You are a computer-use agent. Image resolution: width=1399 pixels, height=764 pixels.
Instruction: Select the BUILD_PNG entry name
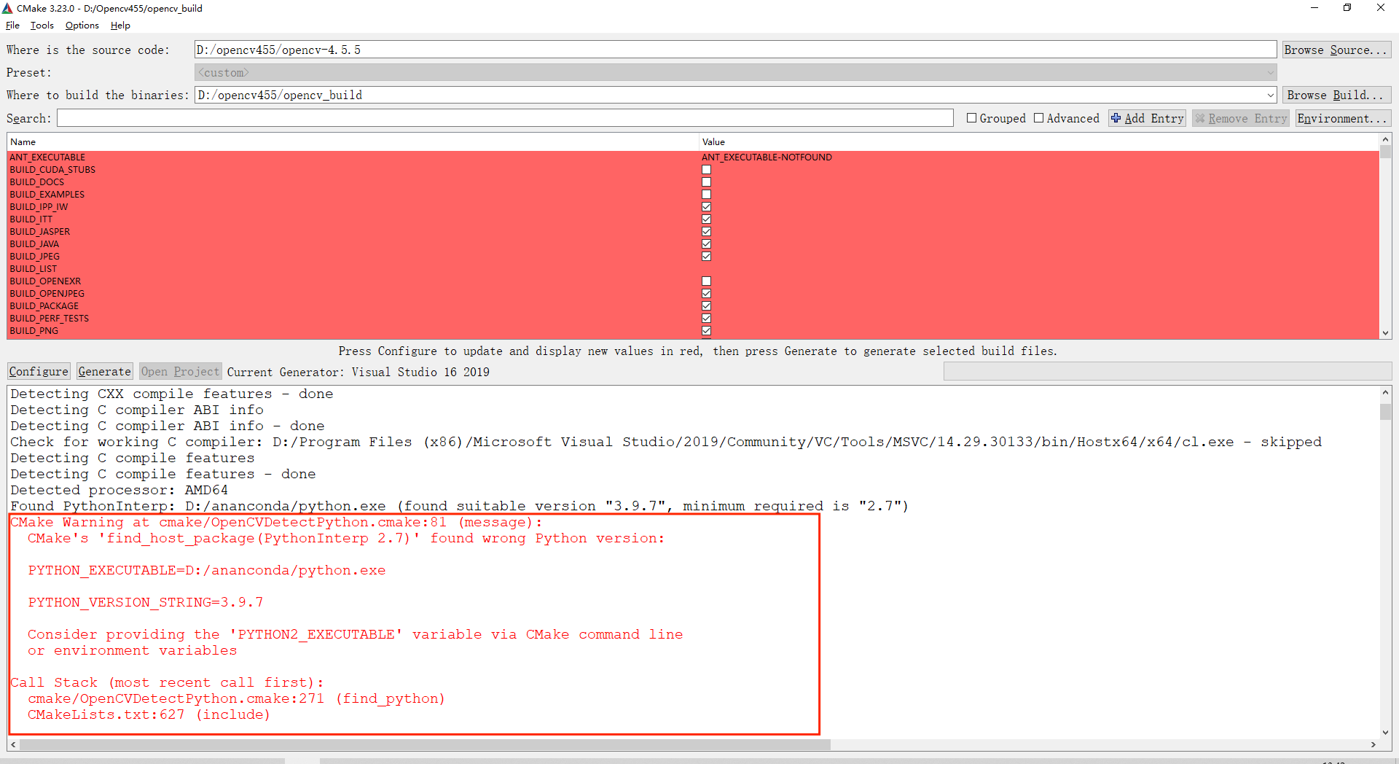[x=34, y=331]
